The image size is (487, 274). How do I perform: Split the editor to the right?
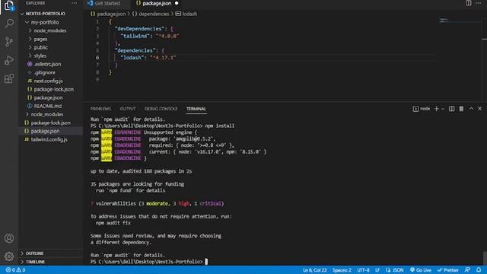[469, 3]
